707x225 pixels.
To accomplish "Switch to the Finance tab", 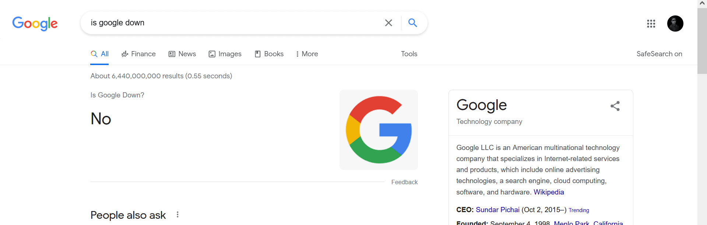I will coord(138,54).
